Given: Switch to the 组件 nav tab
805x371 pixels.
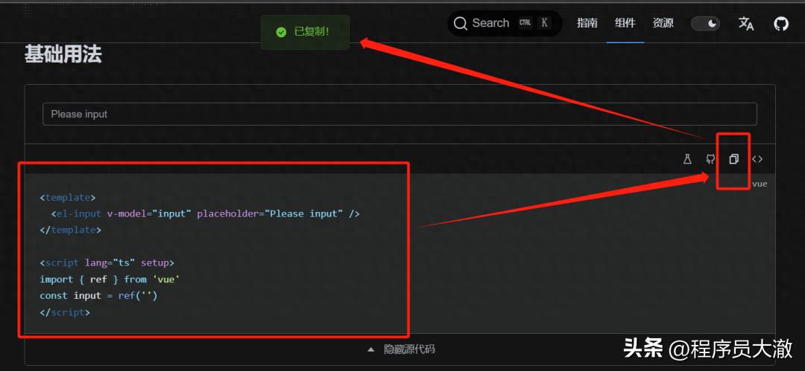Looking at the screenshot, I should 625,23.
